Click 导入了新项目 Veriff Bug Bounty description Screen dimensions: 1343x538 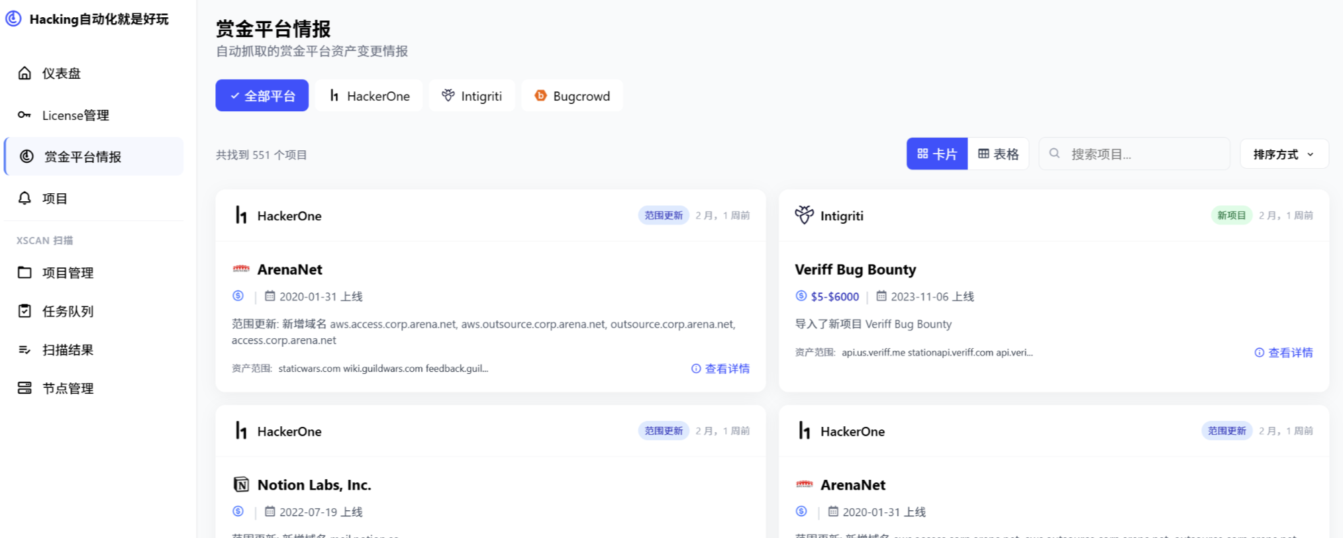point(873,324)
